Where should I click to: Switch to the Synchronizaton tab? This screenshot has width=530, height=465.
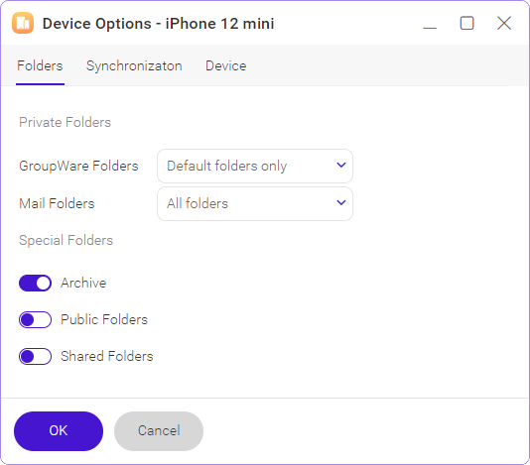click(x=134, y=65)
